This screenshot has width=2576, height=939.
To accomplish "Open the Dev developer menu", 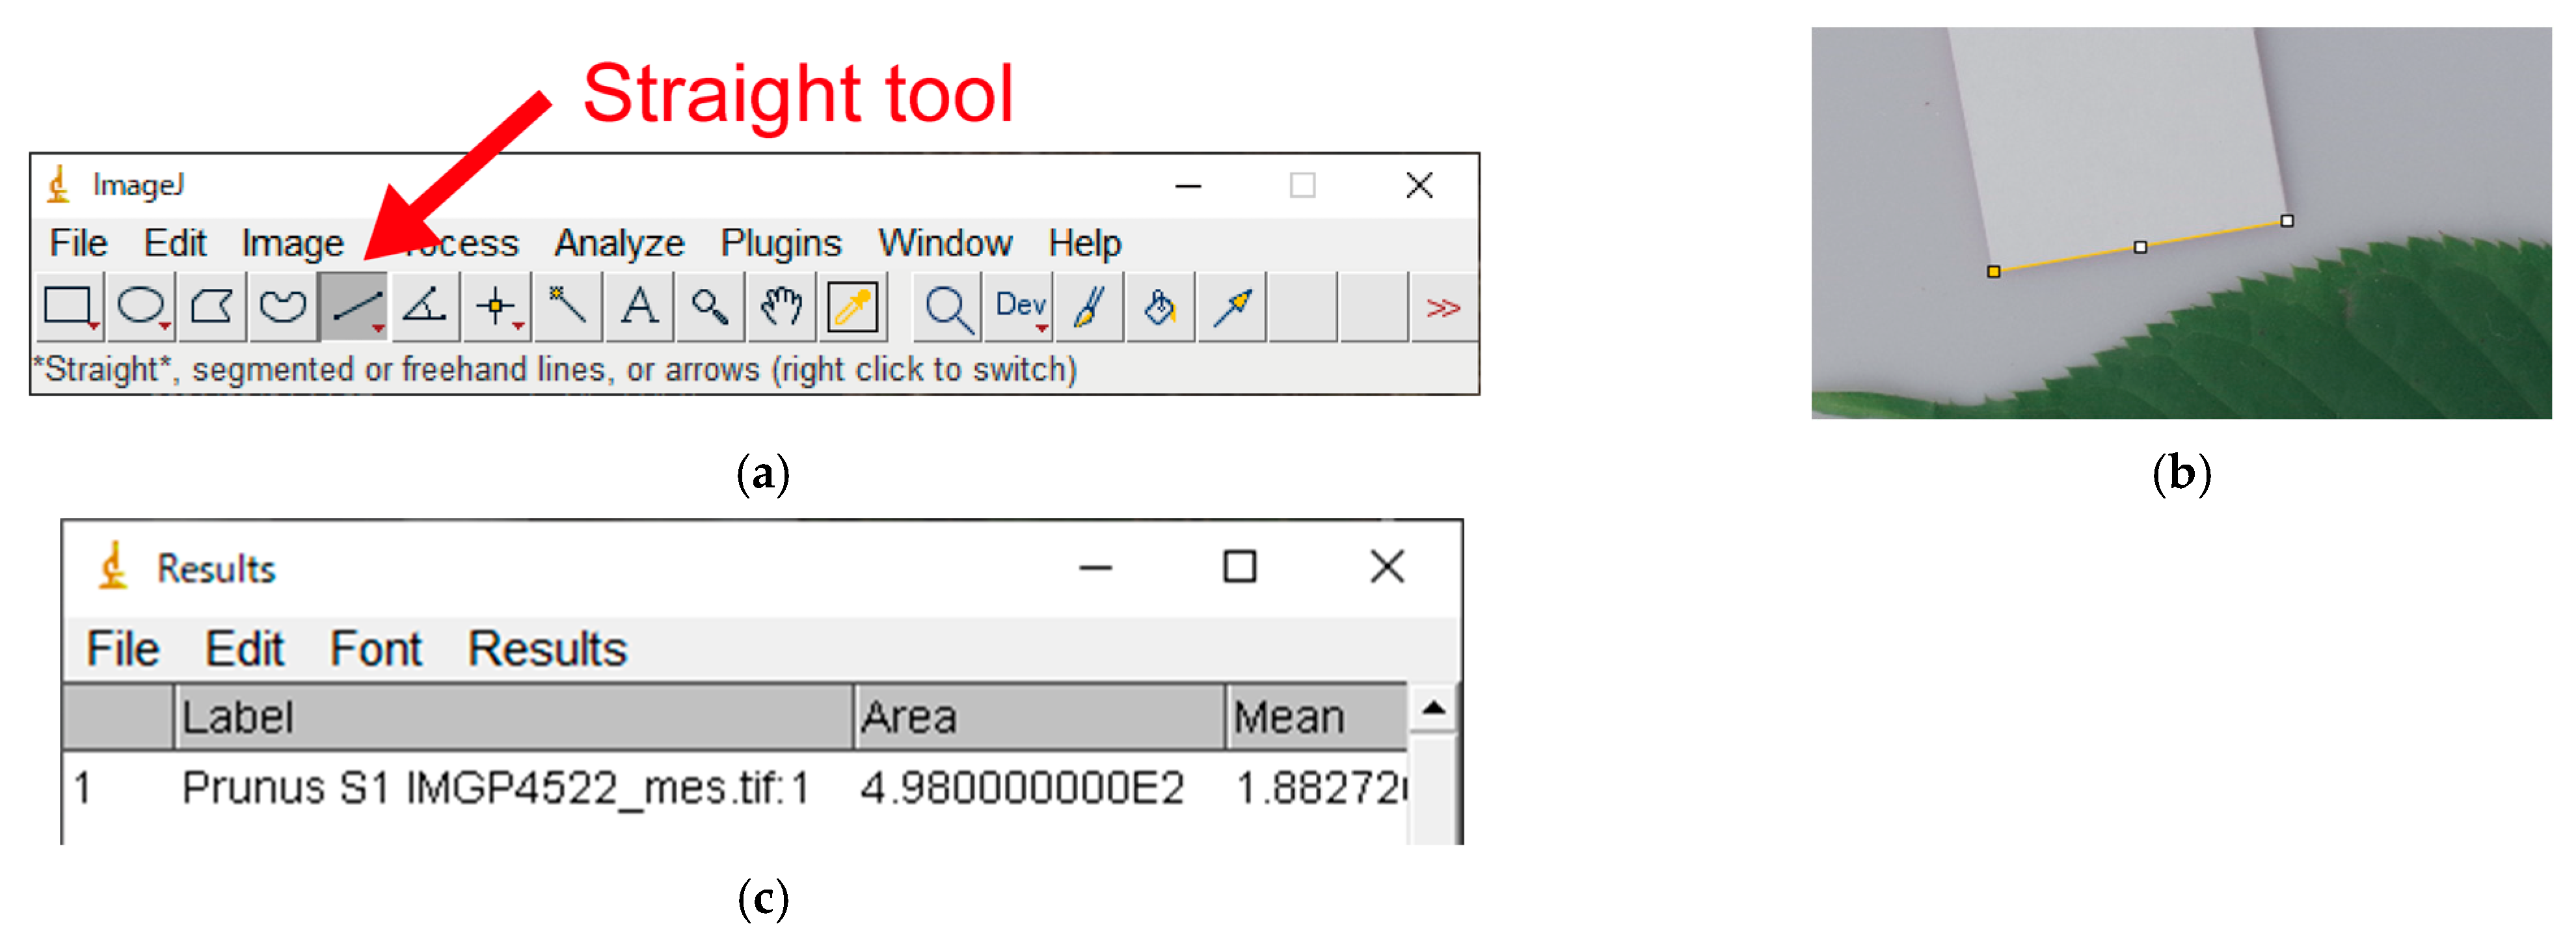I will pos(1020,306).
